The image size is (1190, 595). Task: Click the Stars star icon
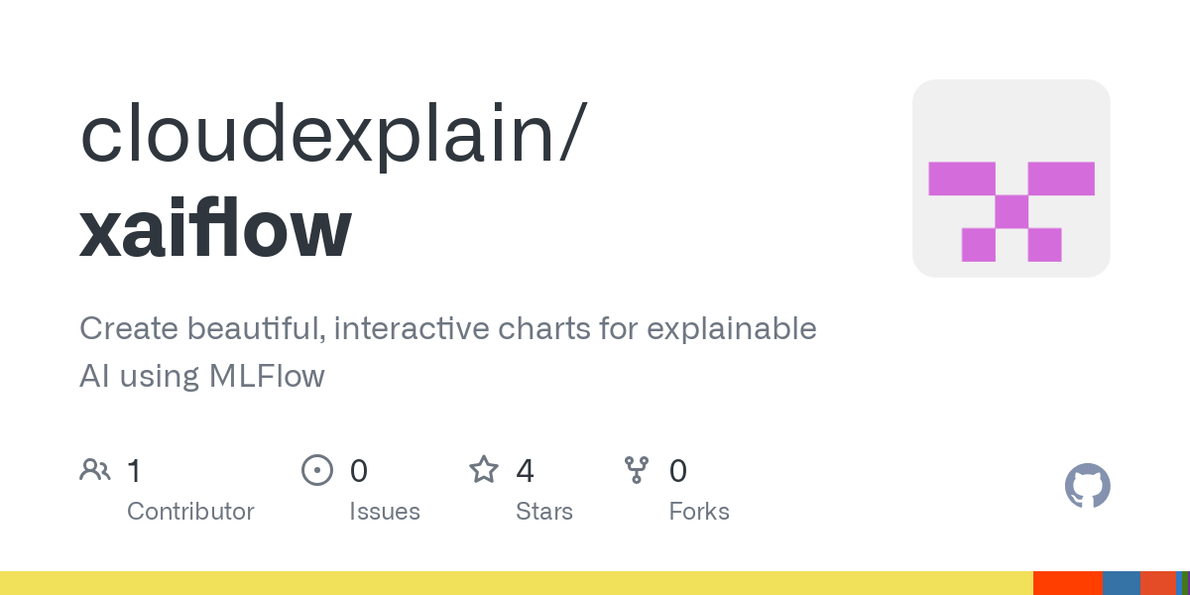pyautogui.click(x=484, y=469)
